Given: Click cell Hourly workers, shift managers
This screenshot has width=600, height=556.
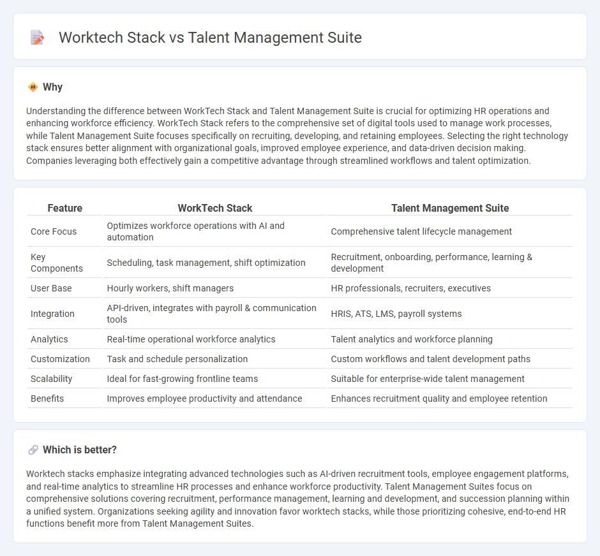Looking at the screenshot, I should tap(214, 288).
